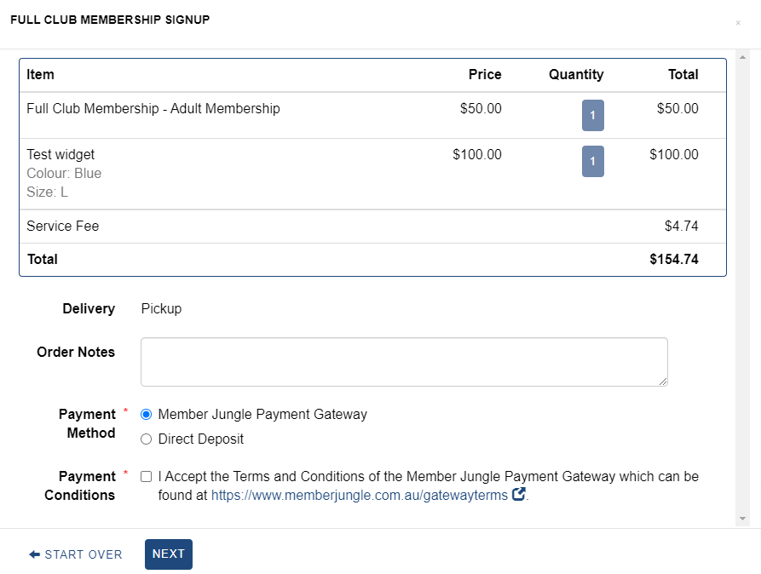Click Start Over link
Image resolution: width=761 pixels, height=574 pixels.
click(76, 554)
